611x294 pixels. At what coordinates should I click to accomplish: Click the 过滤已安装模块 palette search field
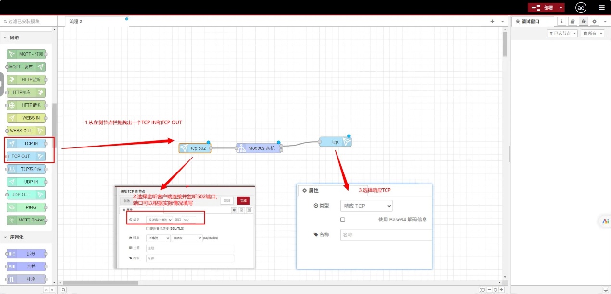tap(29, 21)
